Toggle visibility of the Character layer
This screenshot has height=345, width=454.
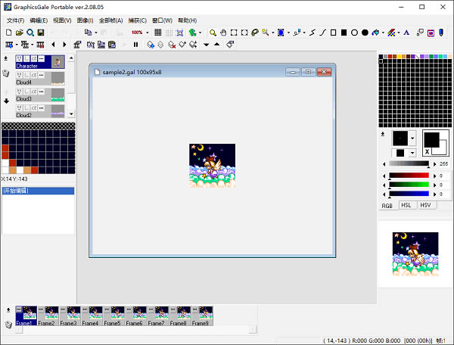point(19,58)
